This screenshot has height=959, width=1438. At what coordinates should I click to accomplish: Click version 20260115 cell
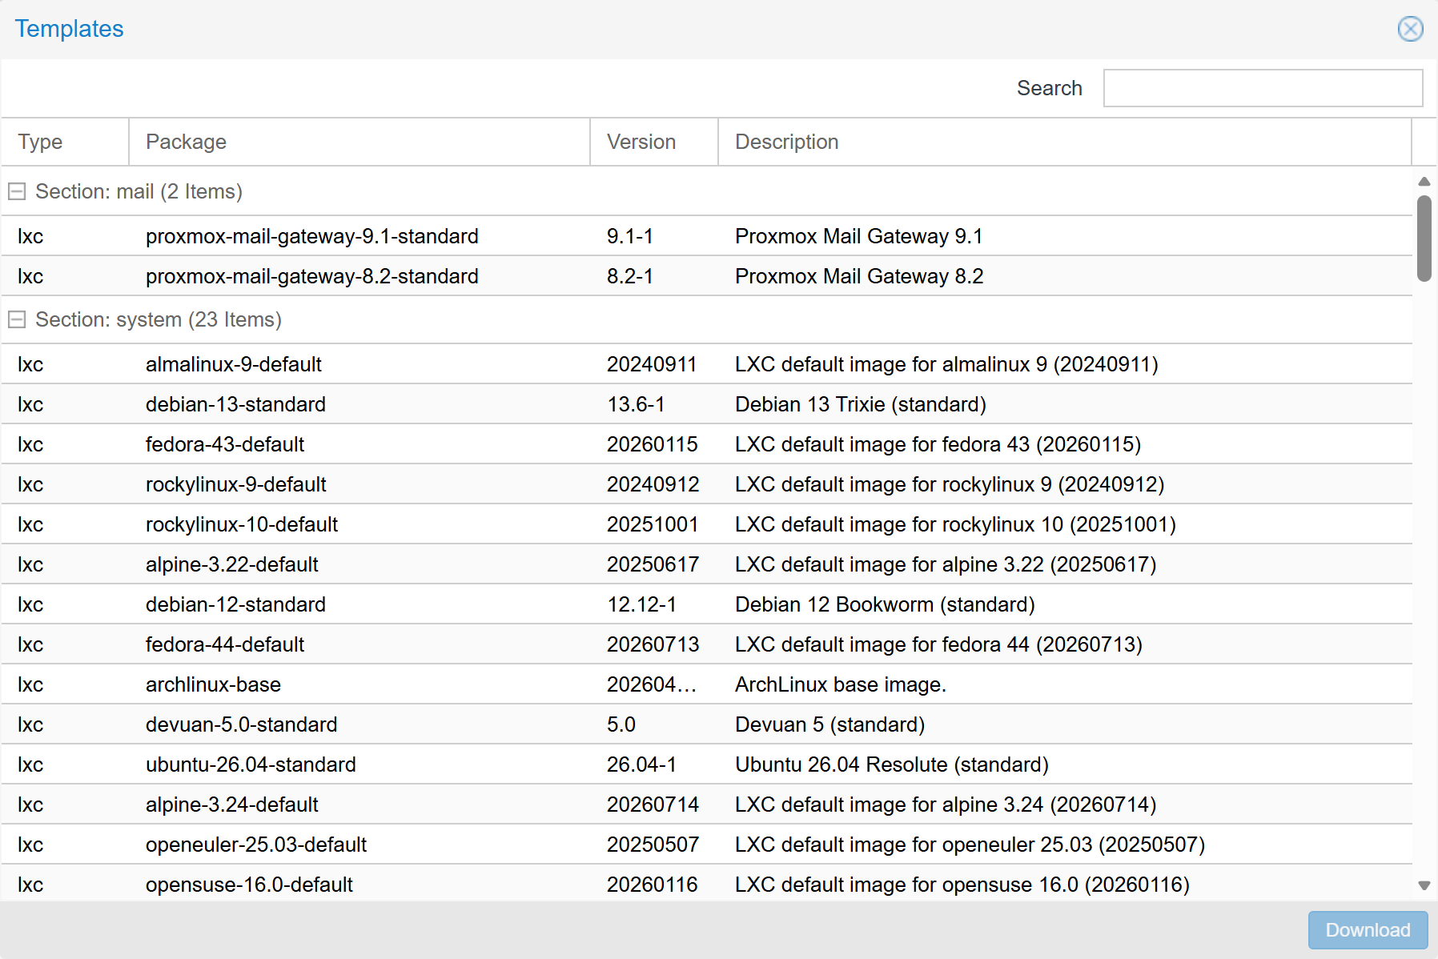(652, 444)
